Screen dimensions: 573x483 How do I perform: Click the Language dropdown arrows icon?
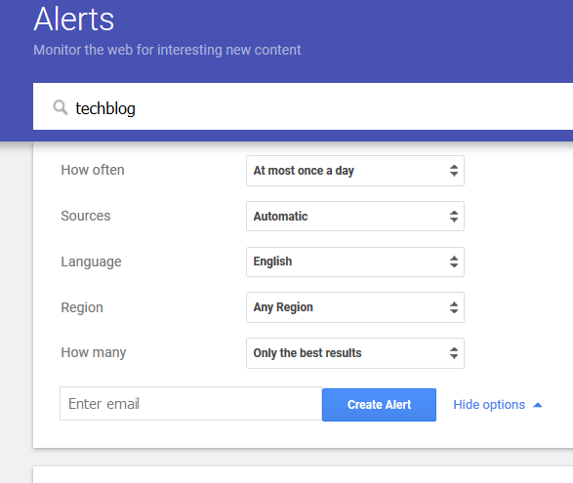point(454,262)
